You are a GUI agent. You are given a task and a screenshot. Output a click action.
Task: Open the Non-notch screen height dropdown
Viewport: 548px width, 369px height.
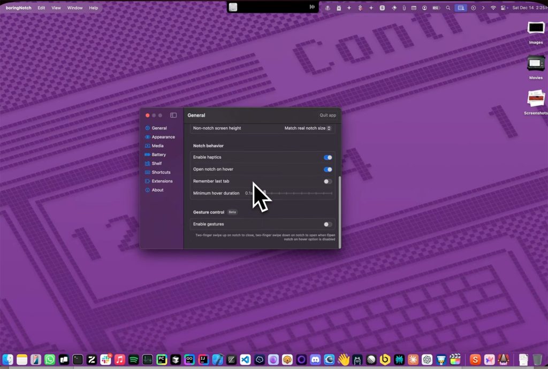[308, 128]
